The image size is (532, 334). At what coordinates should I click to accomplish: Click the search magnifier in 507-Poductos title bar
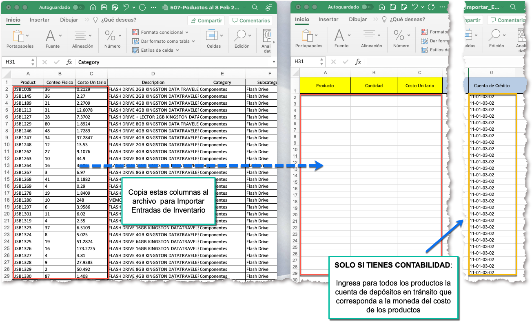[255, 7]
